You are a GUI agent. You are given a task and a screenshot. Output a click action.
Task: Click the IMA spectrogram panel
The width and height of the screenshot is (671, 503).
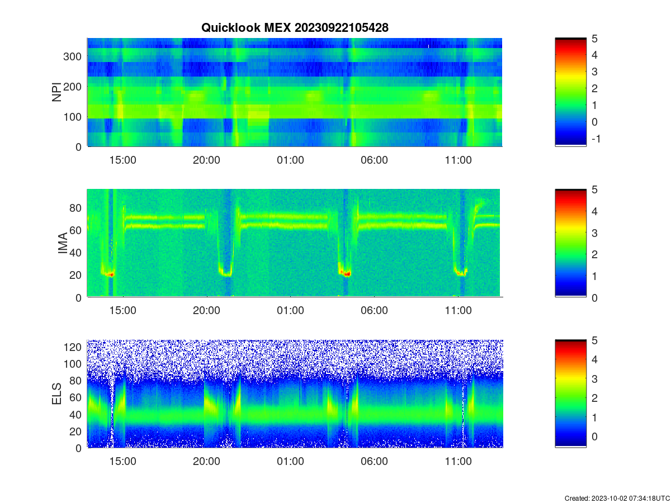(x=295, y=243)
